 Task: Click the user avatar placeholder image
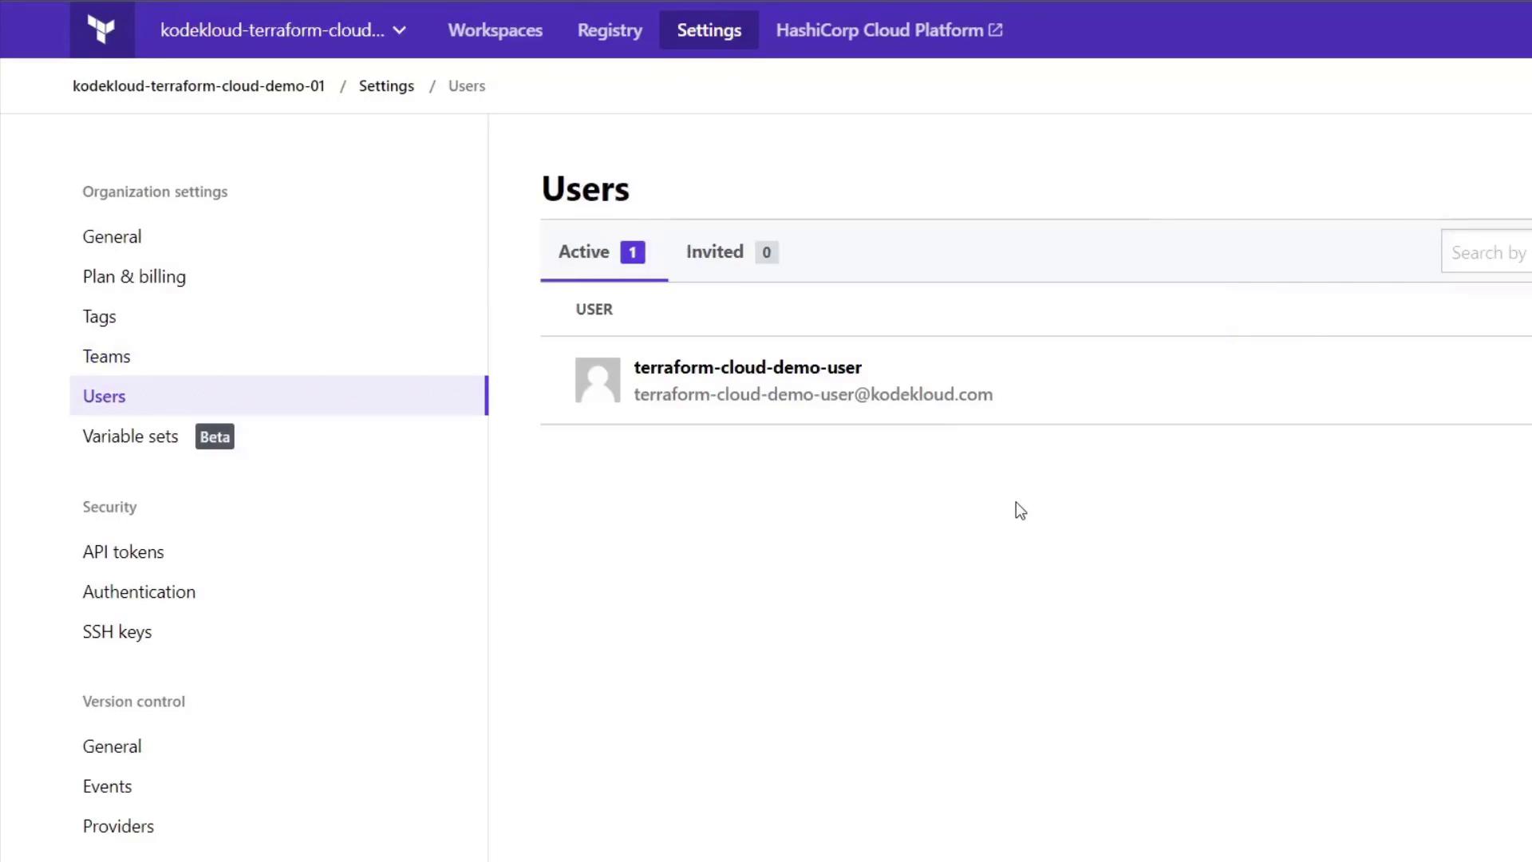tap(598, 380)
